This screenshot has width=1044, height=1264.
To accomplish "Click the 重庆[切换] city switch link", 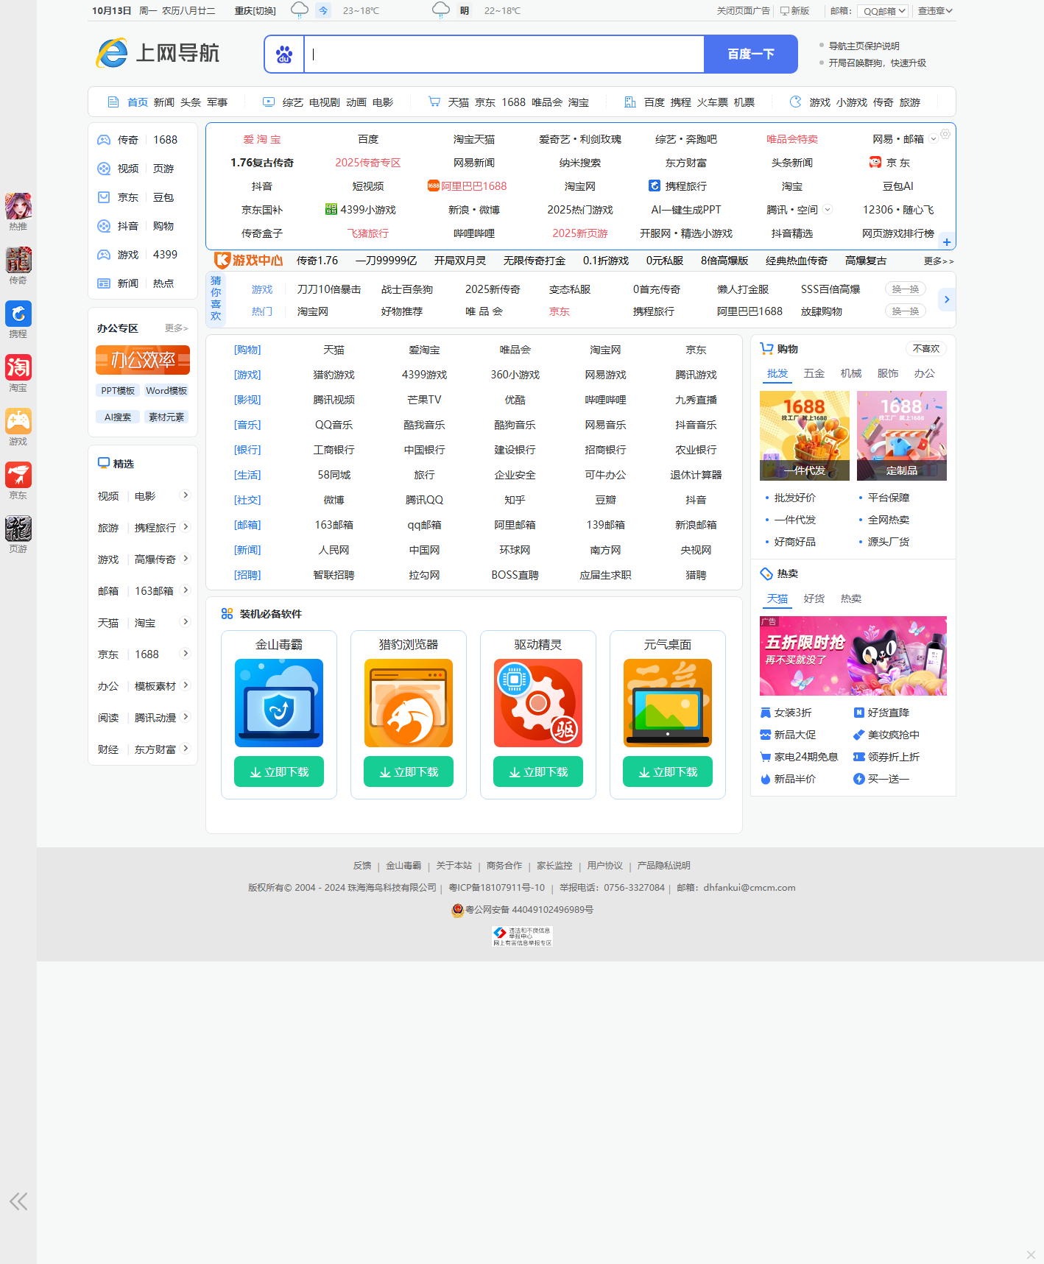I will pyautogui.click(x=255, y=11).
